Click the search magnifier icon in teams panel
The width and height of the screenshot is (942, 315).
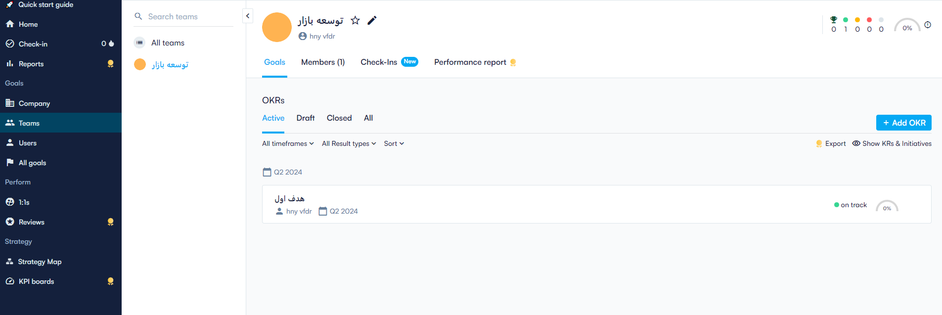pyautogui.click(x=138, y=16)
